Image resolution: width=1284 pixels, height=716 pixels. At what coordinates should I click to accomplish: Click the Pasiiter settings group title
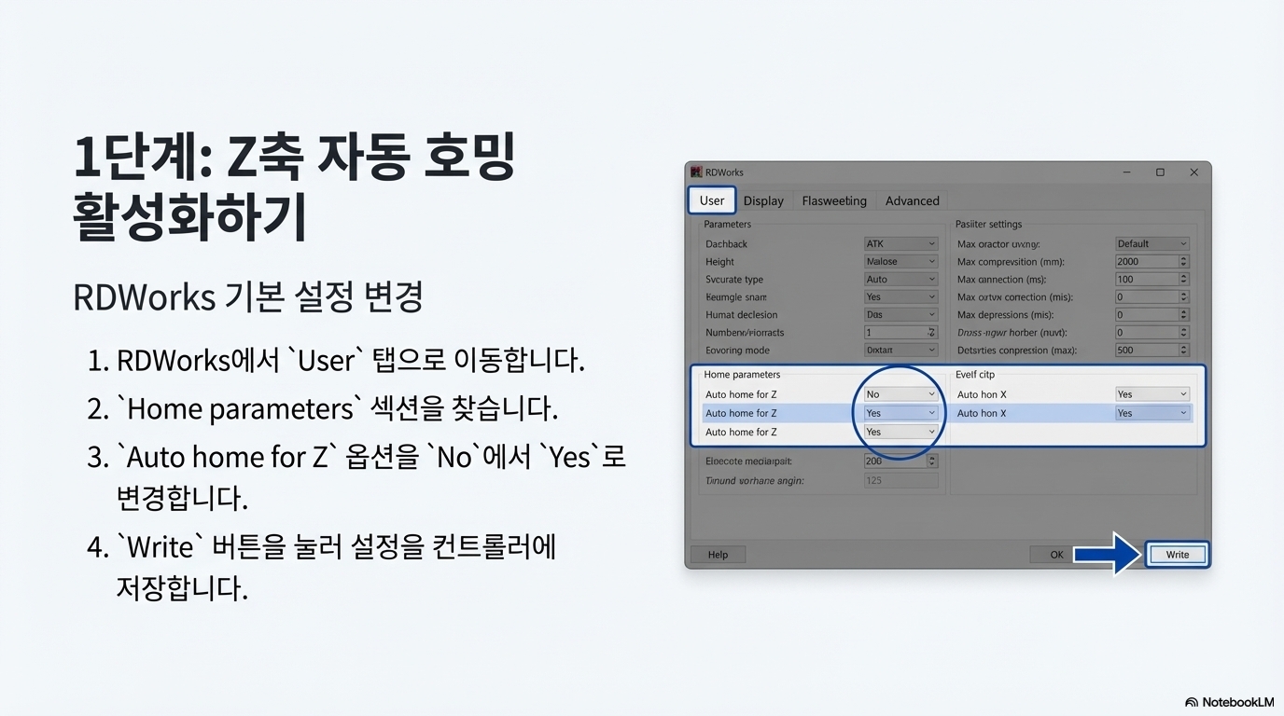[x=988, y=224]
